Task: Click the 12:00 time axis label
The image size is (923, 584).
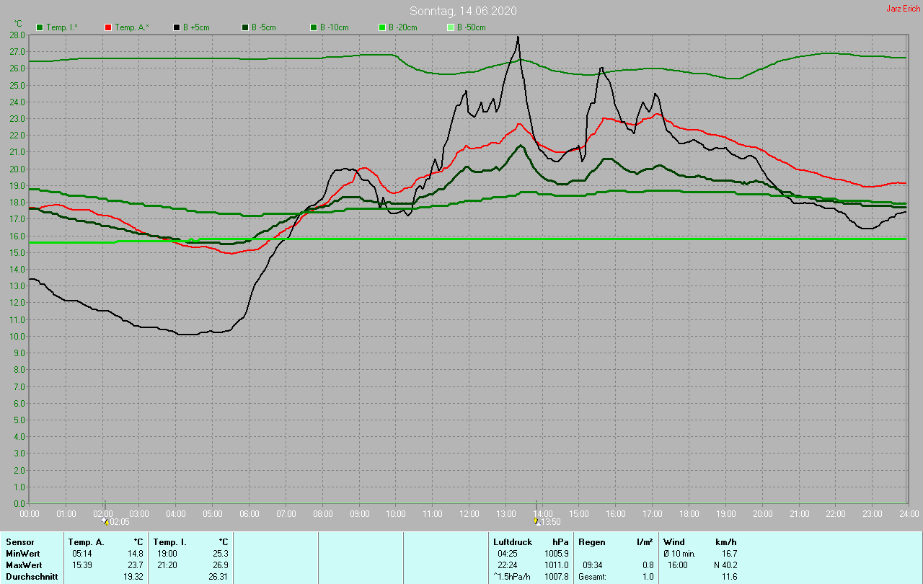Action: 469,513
